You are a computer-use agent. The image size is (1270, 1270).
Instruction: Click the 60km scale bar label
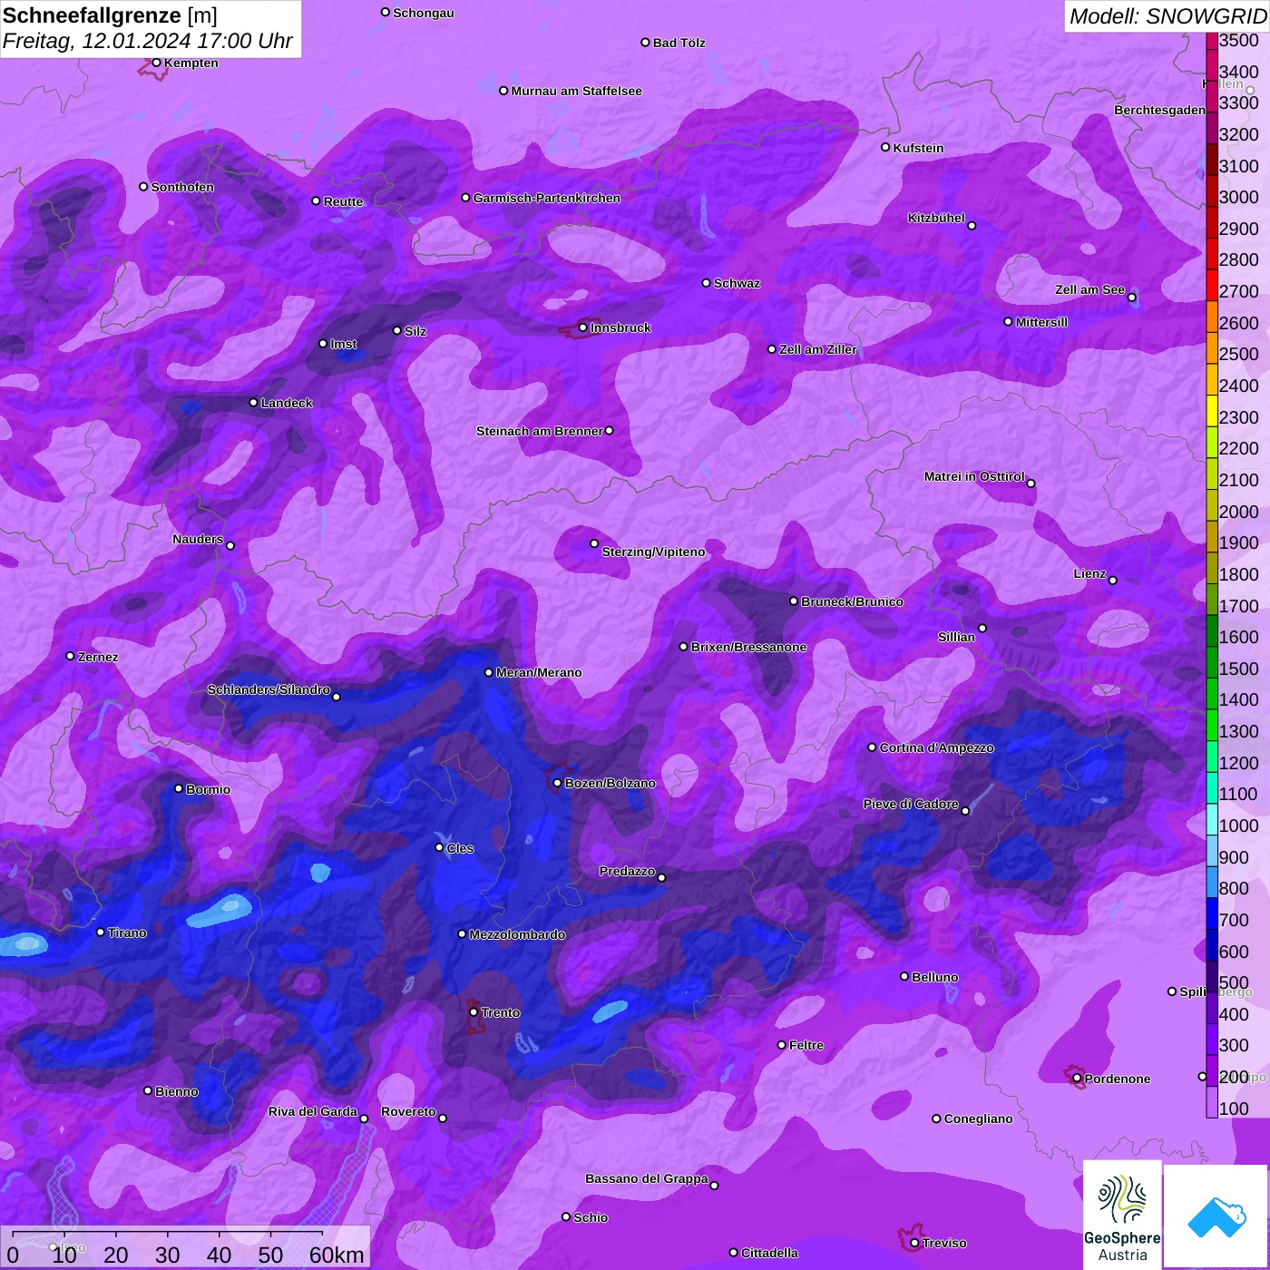tap(337, 1255)
